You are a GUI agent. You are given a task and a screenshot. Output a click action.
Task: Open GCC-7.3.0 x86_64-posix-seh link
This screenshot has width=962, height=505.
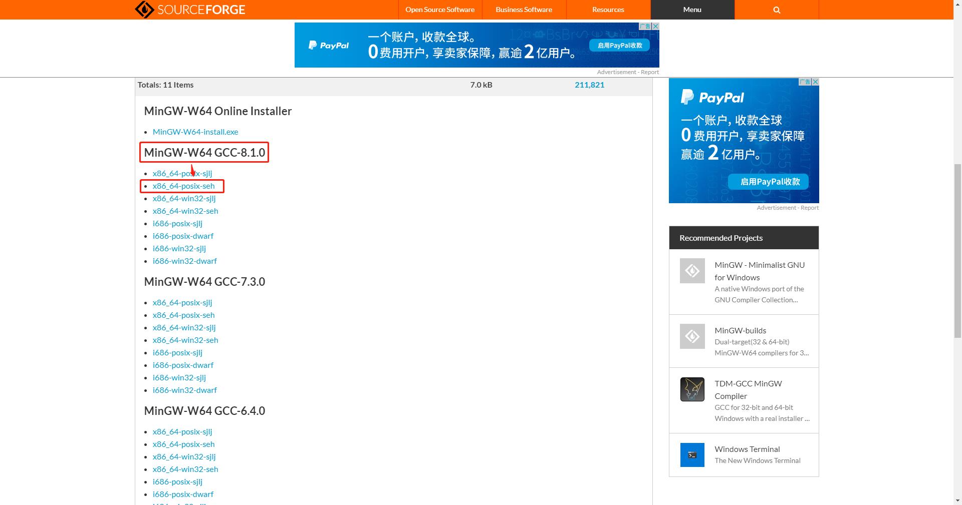click(183, 315)
